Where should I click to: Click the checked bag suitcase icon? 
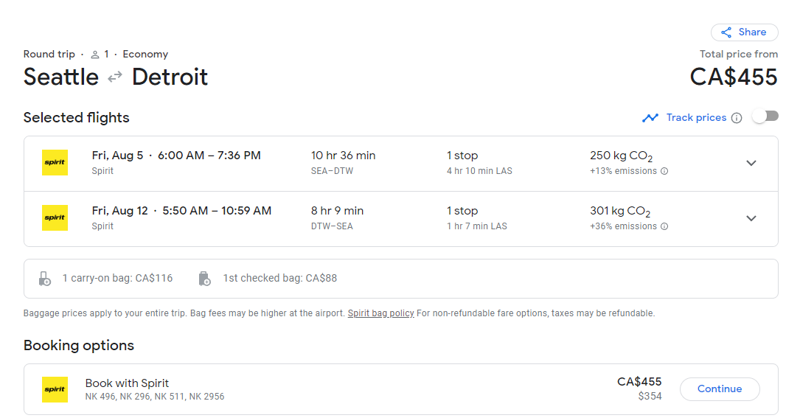(x=205, y=279)
